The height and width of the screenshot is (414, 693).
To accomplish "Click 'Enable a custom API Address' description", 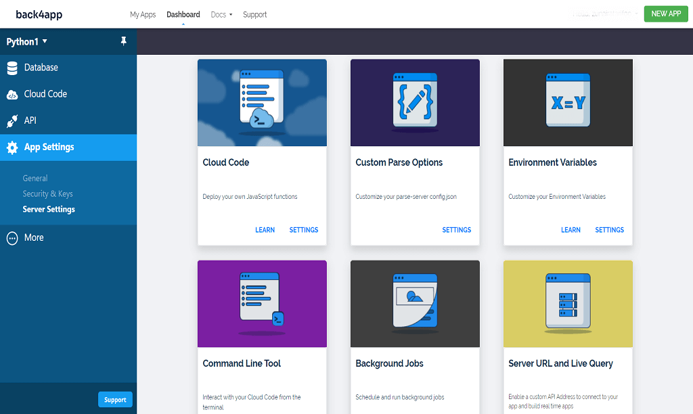I will pyautogui.click(x=563, y=401).
